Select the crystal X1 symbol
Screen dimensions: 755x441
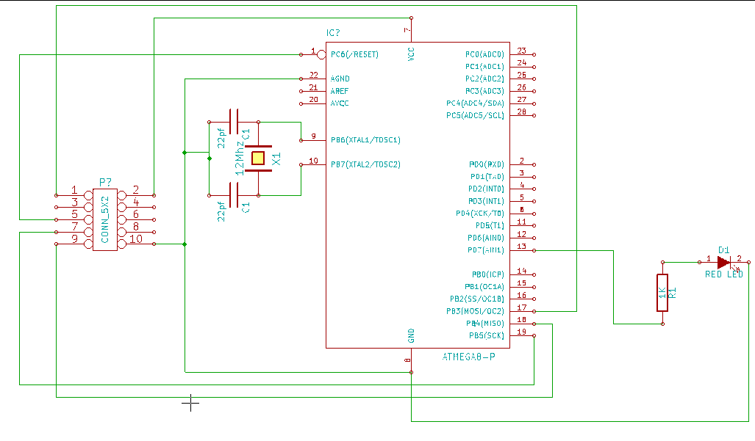(x=258, y=158)
